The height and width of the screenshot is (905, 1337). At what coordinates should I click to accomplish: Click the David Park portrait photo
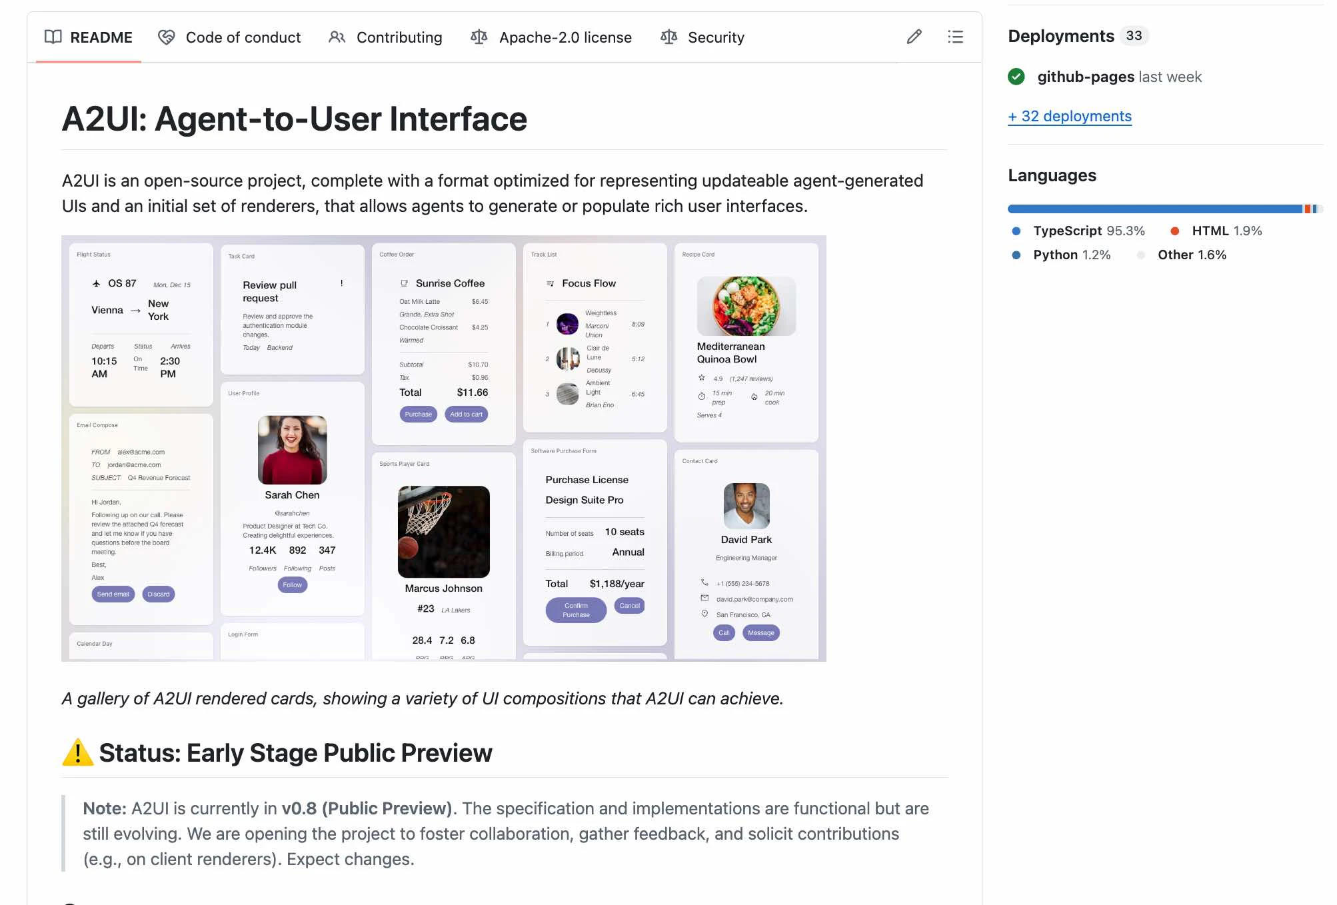tap(746, 506)
